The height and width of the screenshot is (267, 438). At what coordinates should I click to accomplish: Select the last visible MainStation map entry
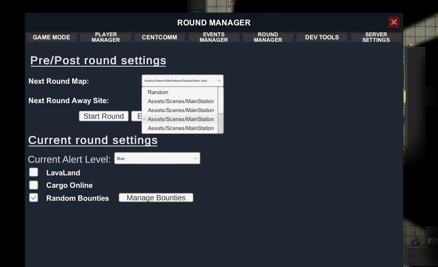(x=180, y=128)
